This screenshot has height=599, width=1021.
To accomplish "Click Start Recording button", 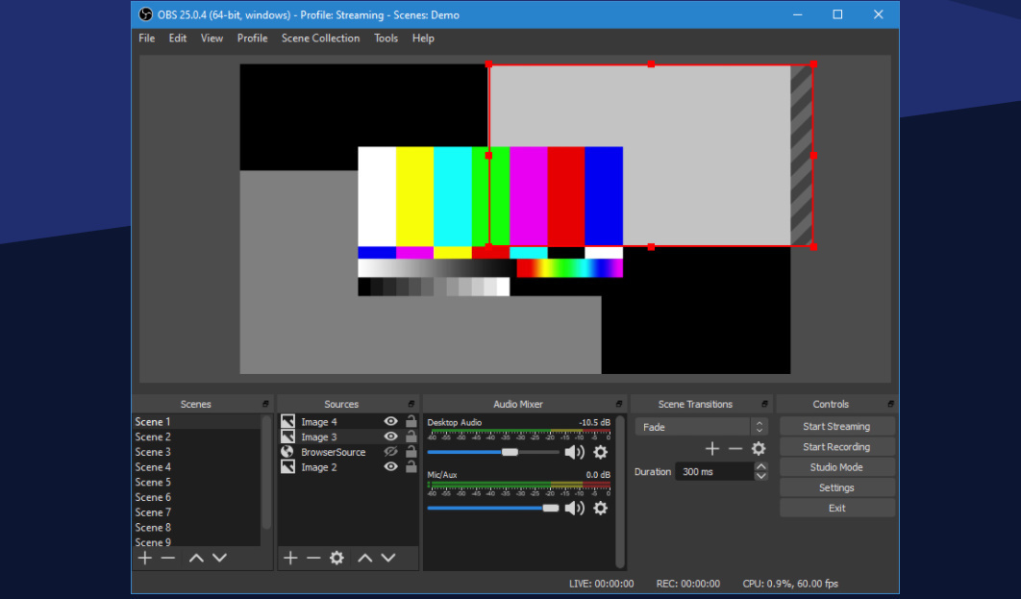I will [x=836, y=447].
